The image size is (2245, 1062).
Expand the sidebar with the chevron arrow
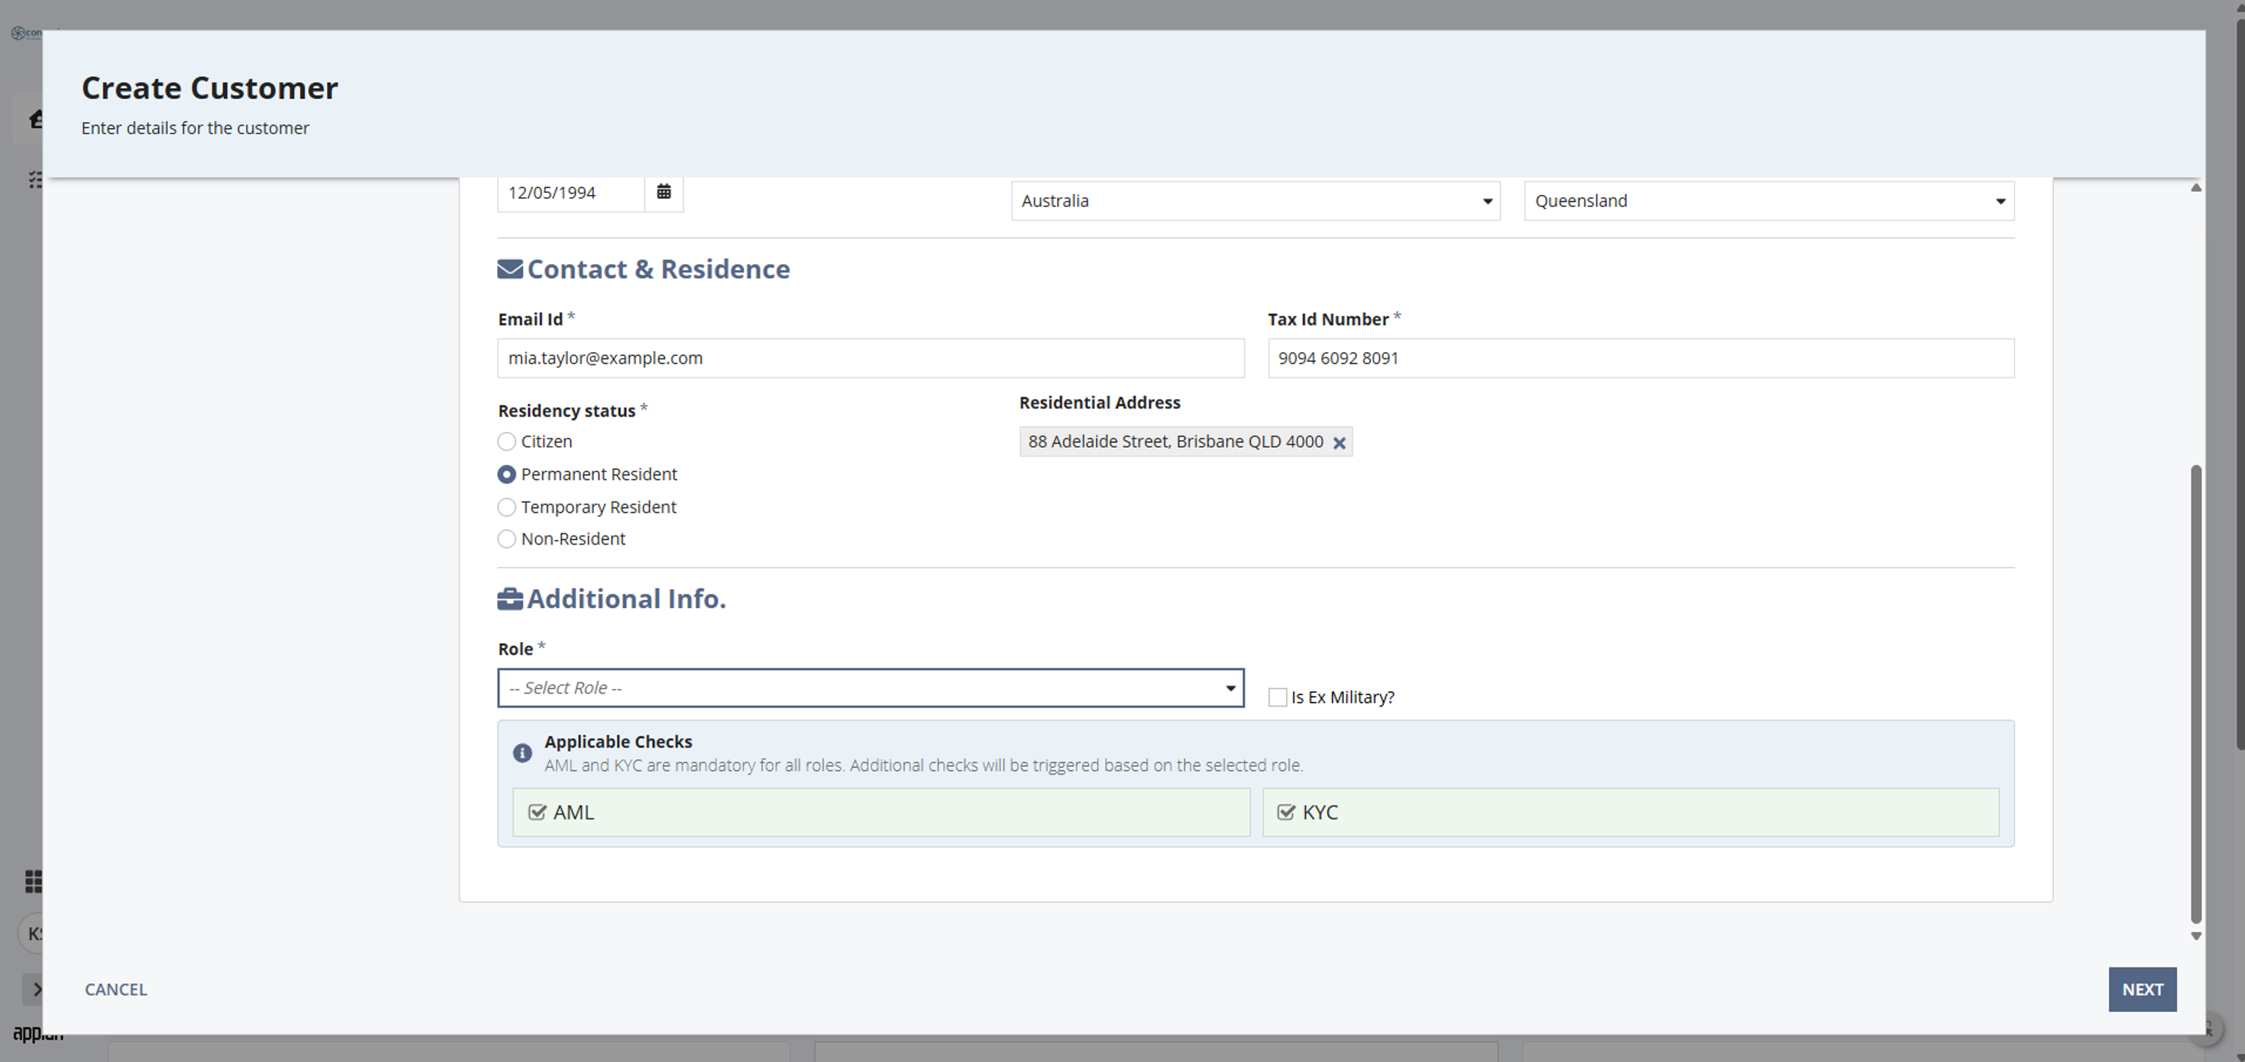pos(36,989)
